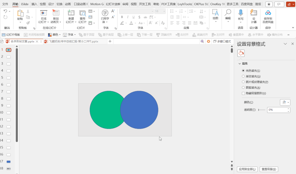
Task: Open the Editing (编辑) magnifier icon
Action: 228,13
